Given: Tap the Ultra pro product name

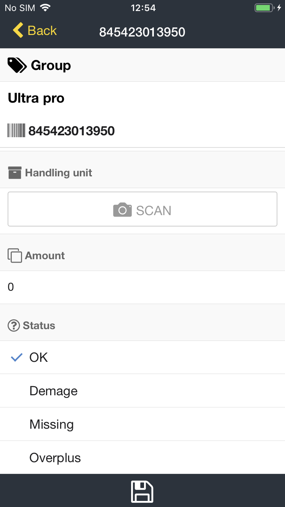Looking at the screenshot, I should (36, 98).
